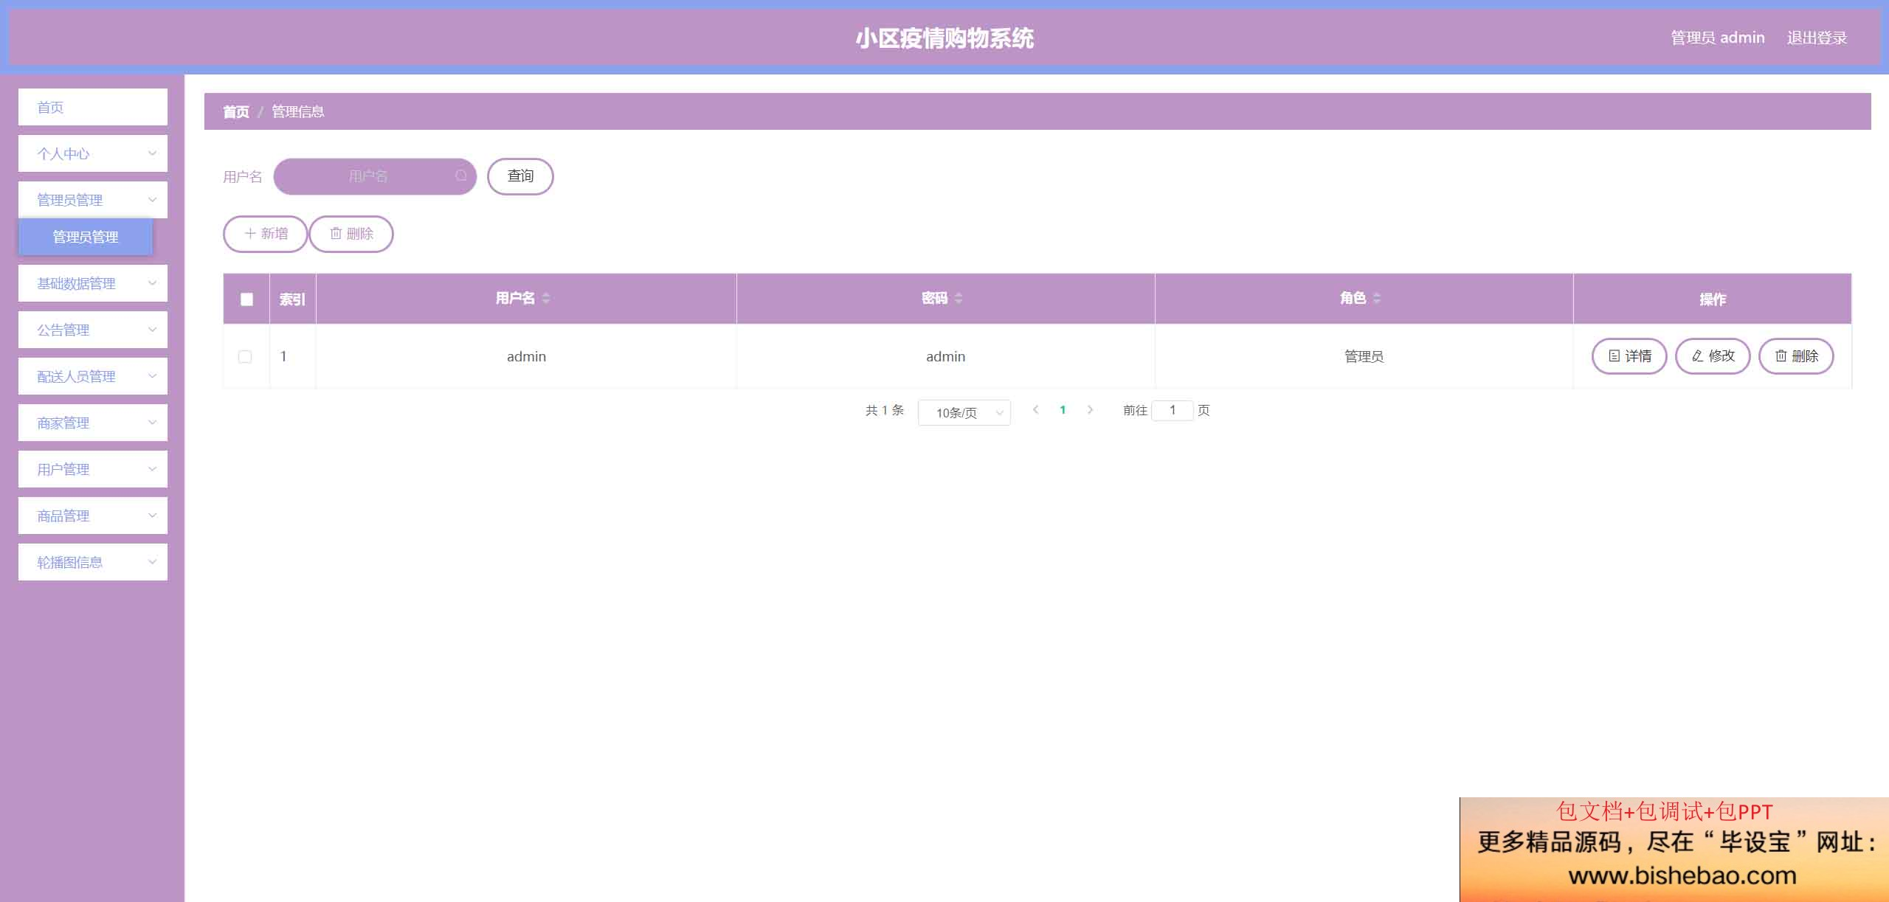
Task: Click the 查询 search button
Action: tap(520, 176)
